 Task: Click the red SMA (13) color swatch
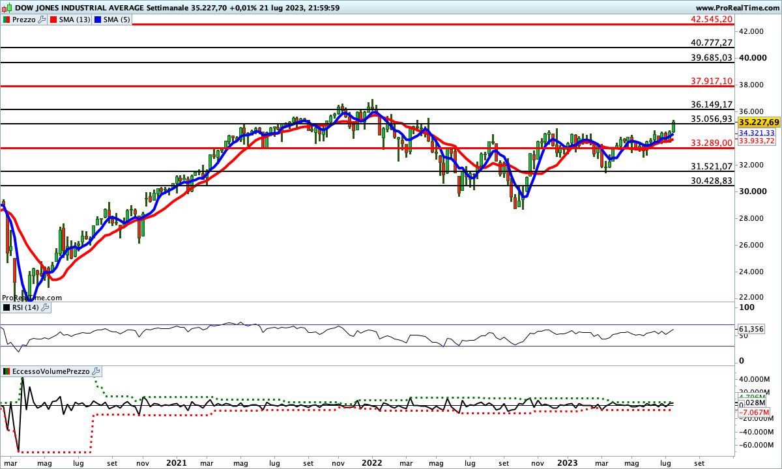point(53,20)
